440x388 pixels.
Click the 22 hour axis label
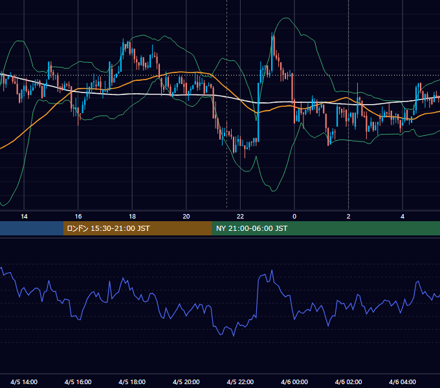coord(240,217)
